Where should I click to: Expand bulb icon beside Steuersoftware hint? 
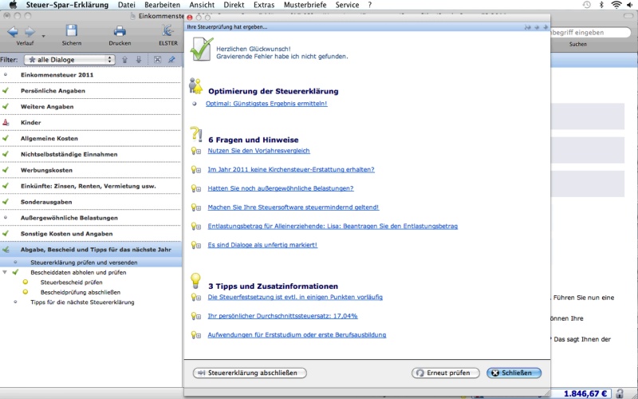[195, 207]
